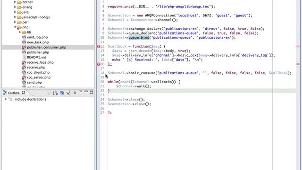Expand the perl folder
Image resolution: width=302 pixels, height=170 pixels.
pyautogui.click(x=15, y=22)
